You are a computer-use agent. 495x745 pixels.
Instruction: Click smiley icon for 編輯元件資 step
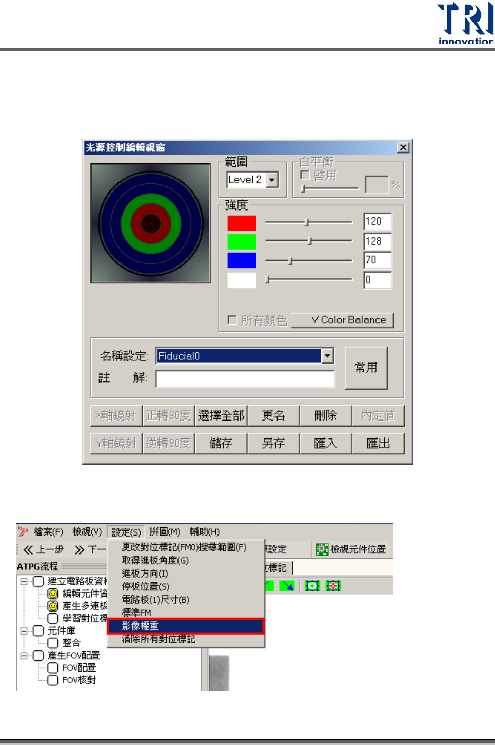(53, 594)
